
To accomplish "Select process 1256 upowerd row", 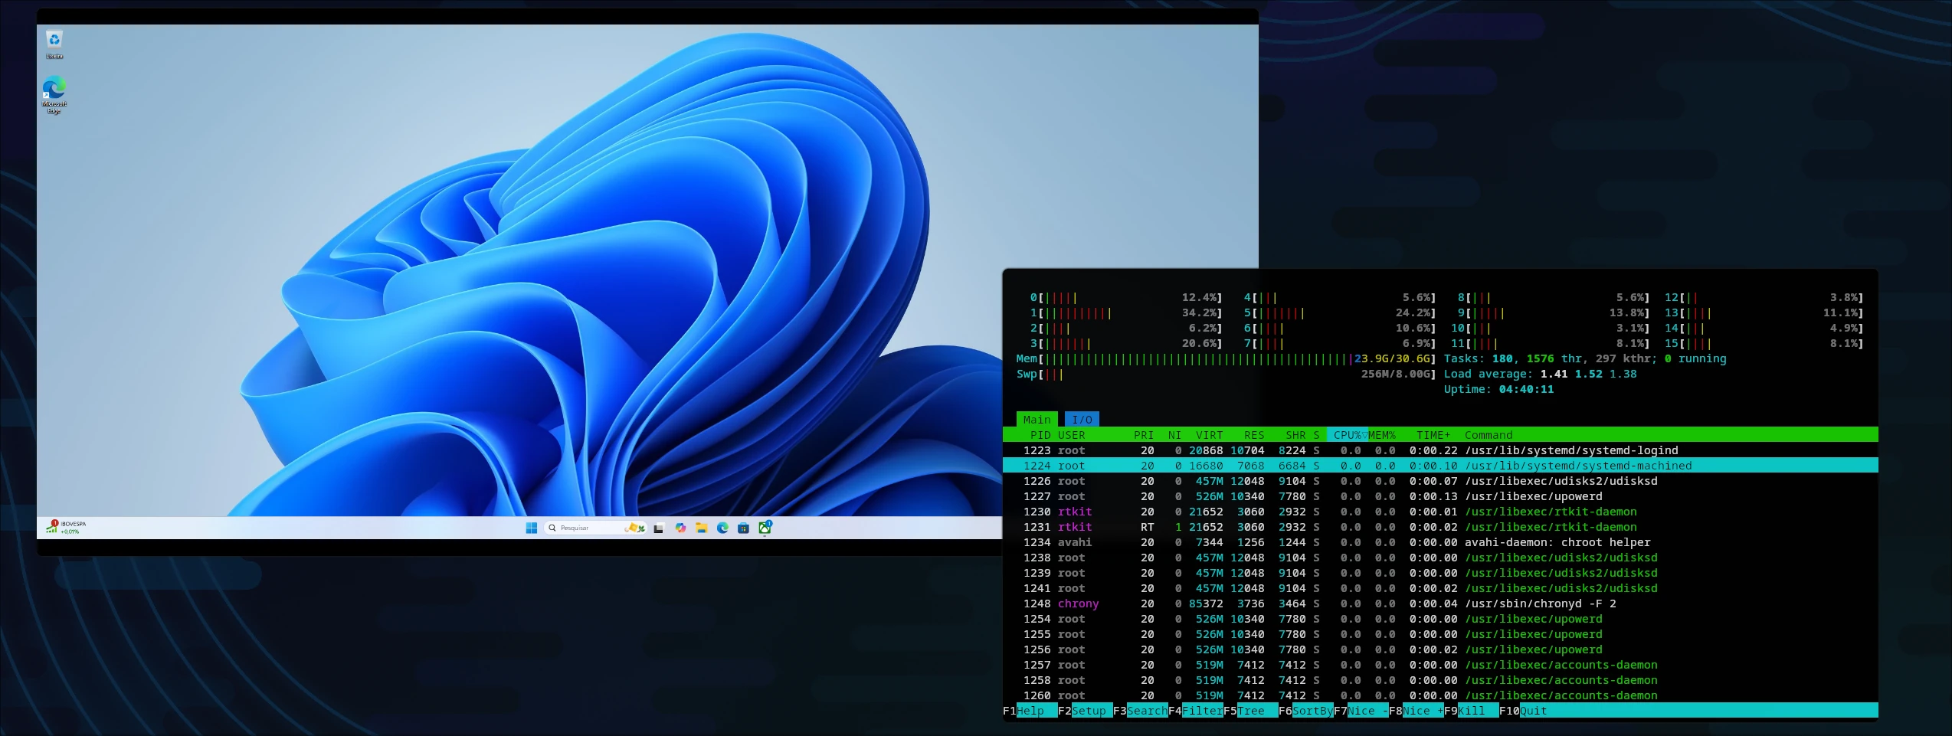I will [x=1440, y=649].
